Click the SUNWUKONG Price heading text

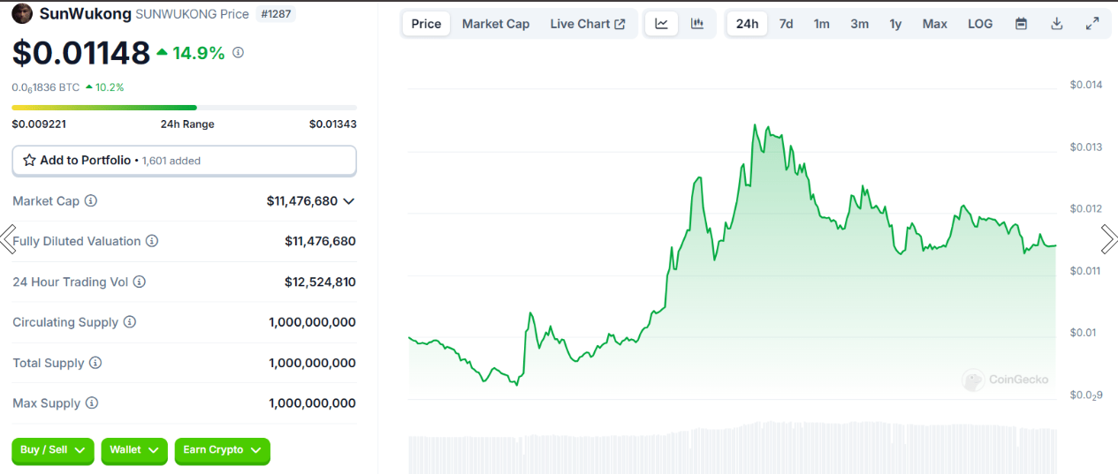192,14
